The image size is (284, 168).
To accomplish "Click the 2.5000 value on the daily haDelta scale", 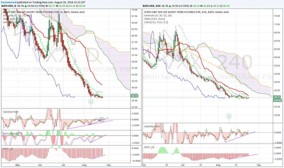I will pyautogui.click(x=136, y=114).
